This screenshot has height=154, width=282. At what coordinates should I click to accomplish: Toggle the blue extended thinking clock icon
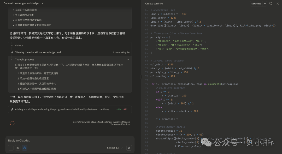(x=25, y=148)
